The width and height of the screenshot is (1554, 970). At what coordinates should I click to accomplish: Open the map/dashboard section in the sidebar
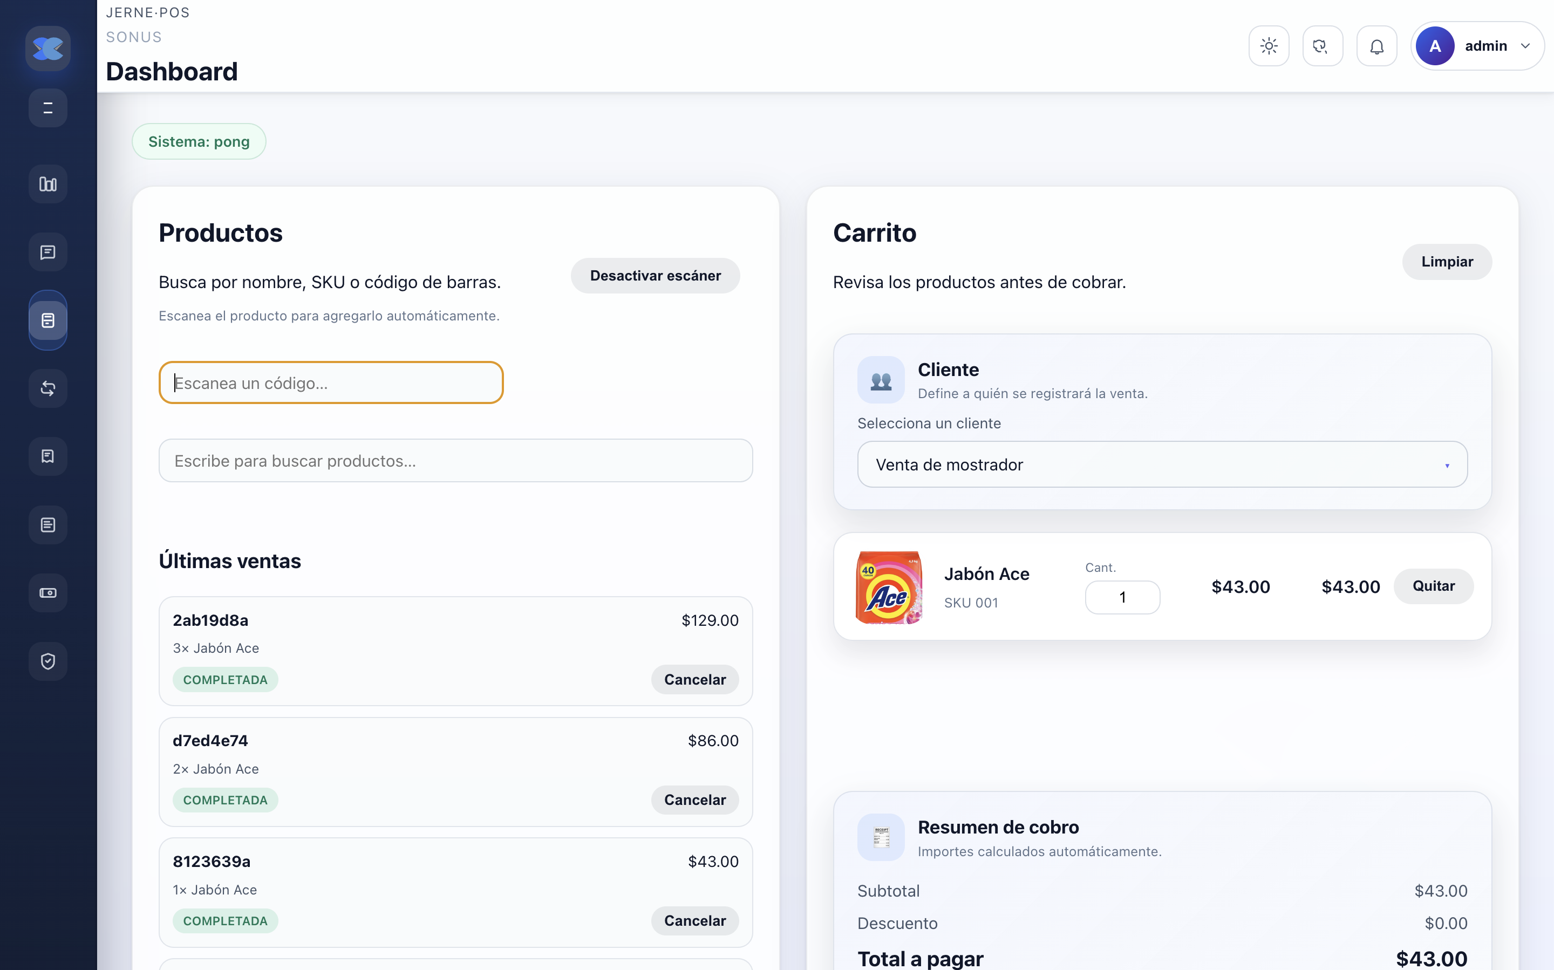point(48,183)
